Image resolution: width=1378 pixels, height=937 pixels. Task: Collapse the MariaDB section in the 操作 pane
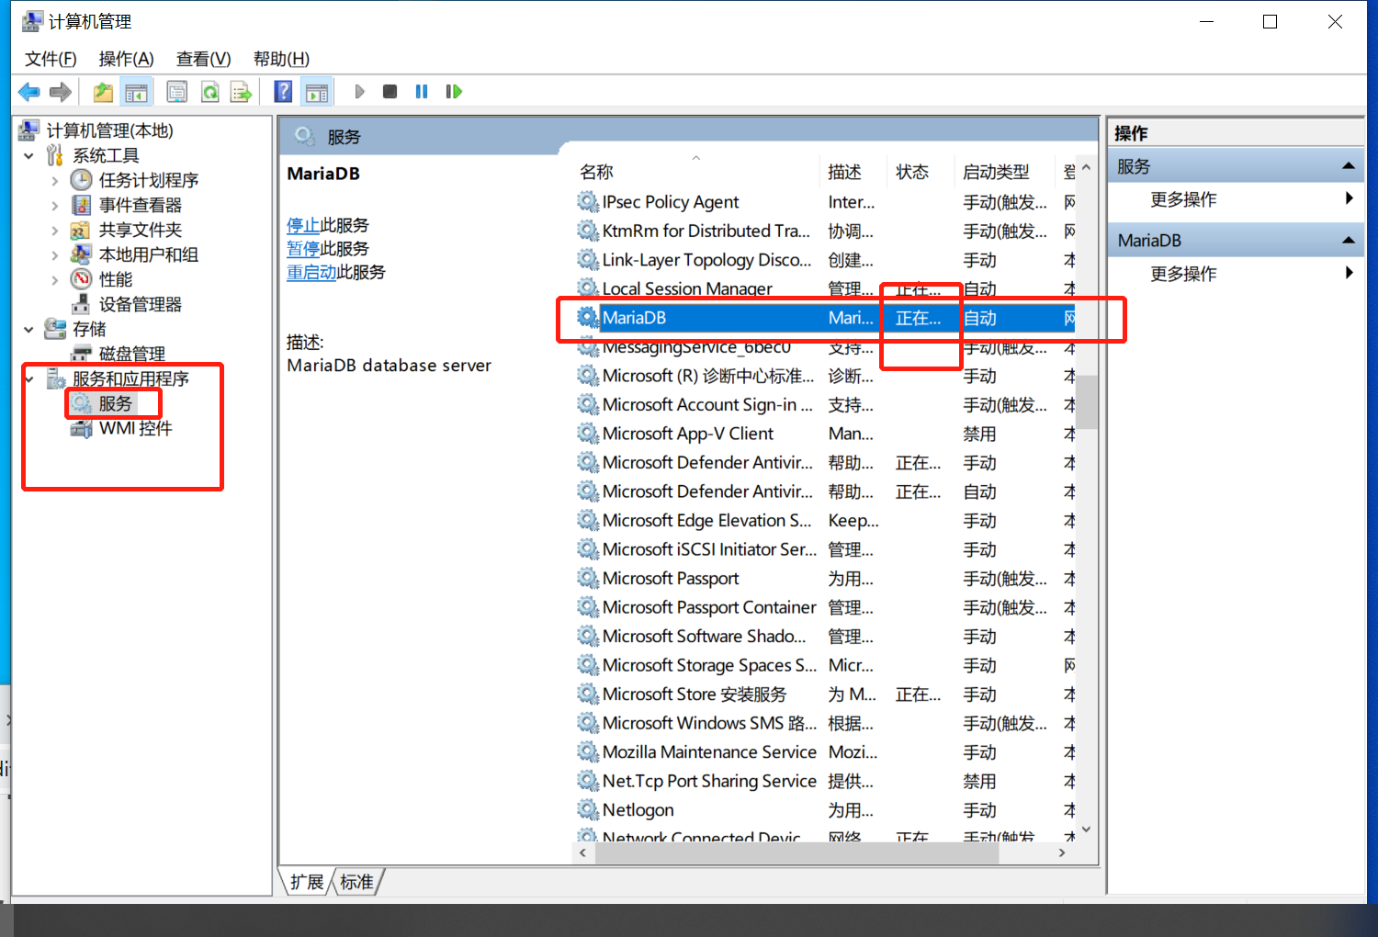click(1349, 241)
